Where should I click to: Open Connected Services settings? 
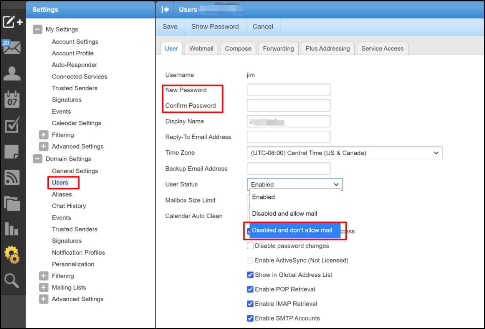tap(79, 76)
